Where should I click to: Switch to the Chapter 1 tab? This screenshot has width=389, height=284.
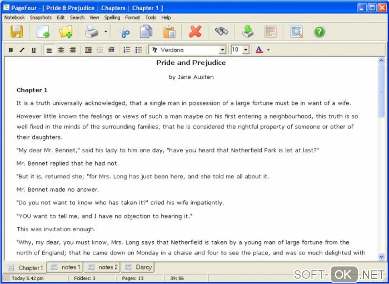coord(26,268)
